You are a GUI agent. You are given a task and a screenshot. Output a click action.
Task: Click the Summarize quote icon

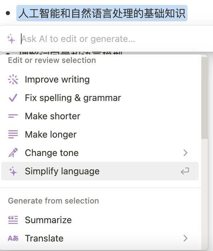[13, 220]
